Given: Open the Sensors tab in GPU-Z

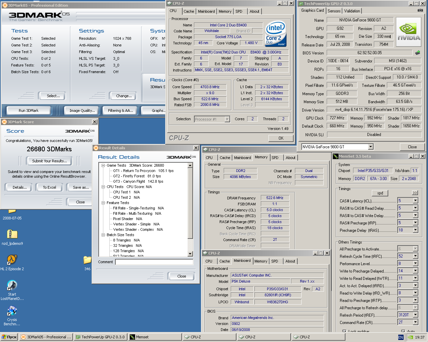Looking at the screenshot, I should (x=334, y=11).
